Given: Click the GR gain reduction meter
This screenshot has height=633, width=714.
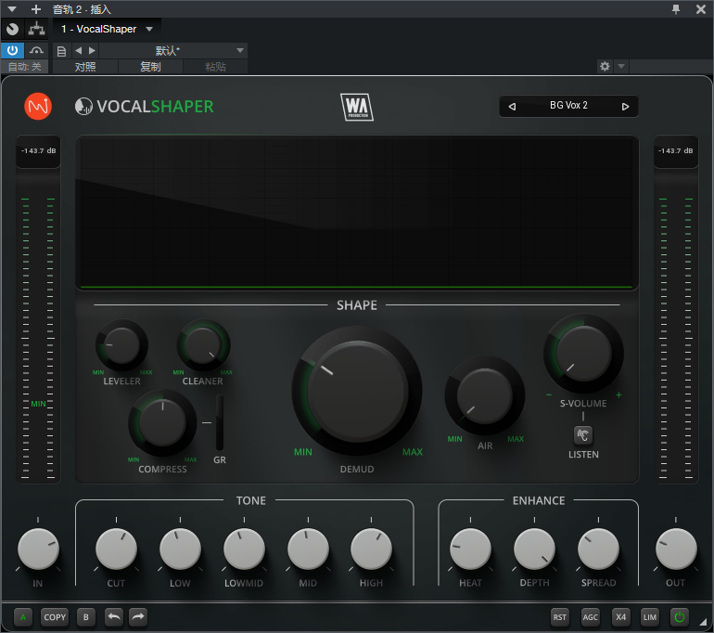Looking at the screenshot, I should tap(220, 422).
